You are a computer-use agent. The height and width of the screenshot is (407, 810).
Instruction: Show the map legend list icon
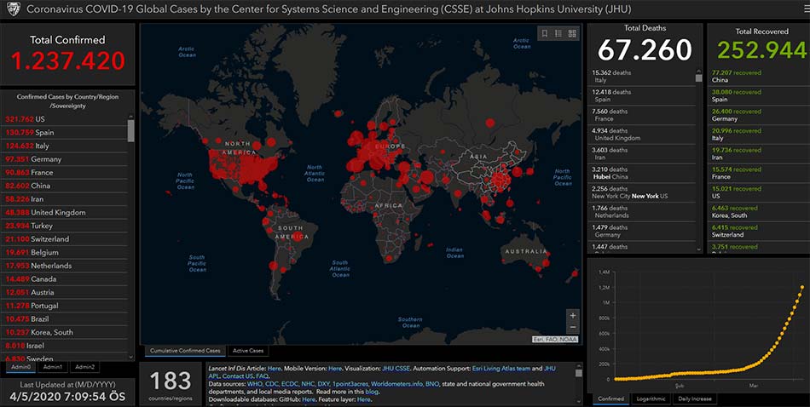point(558,33)
